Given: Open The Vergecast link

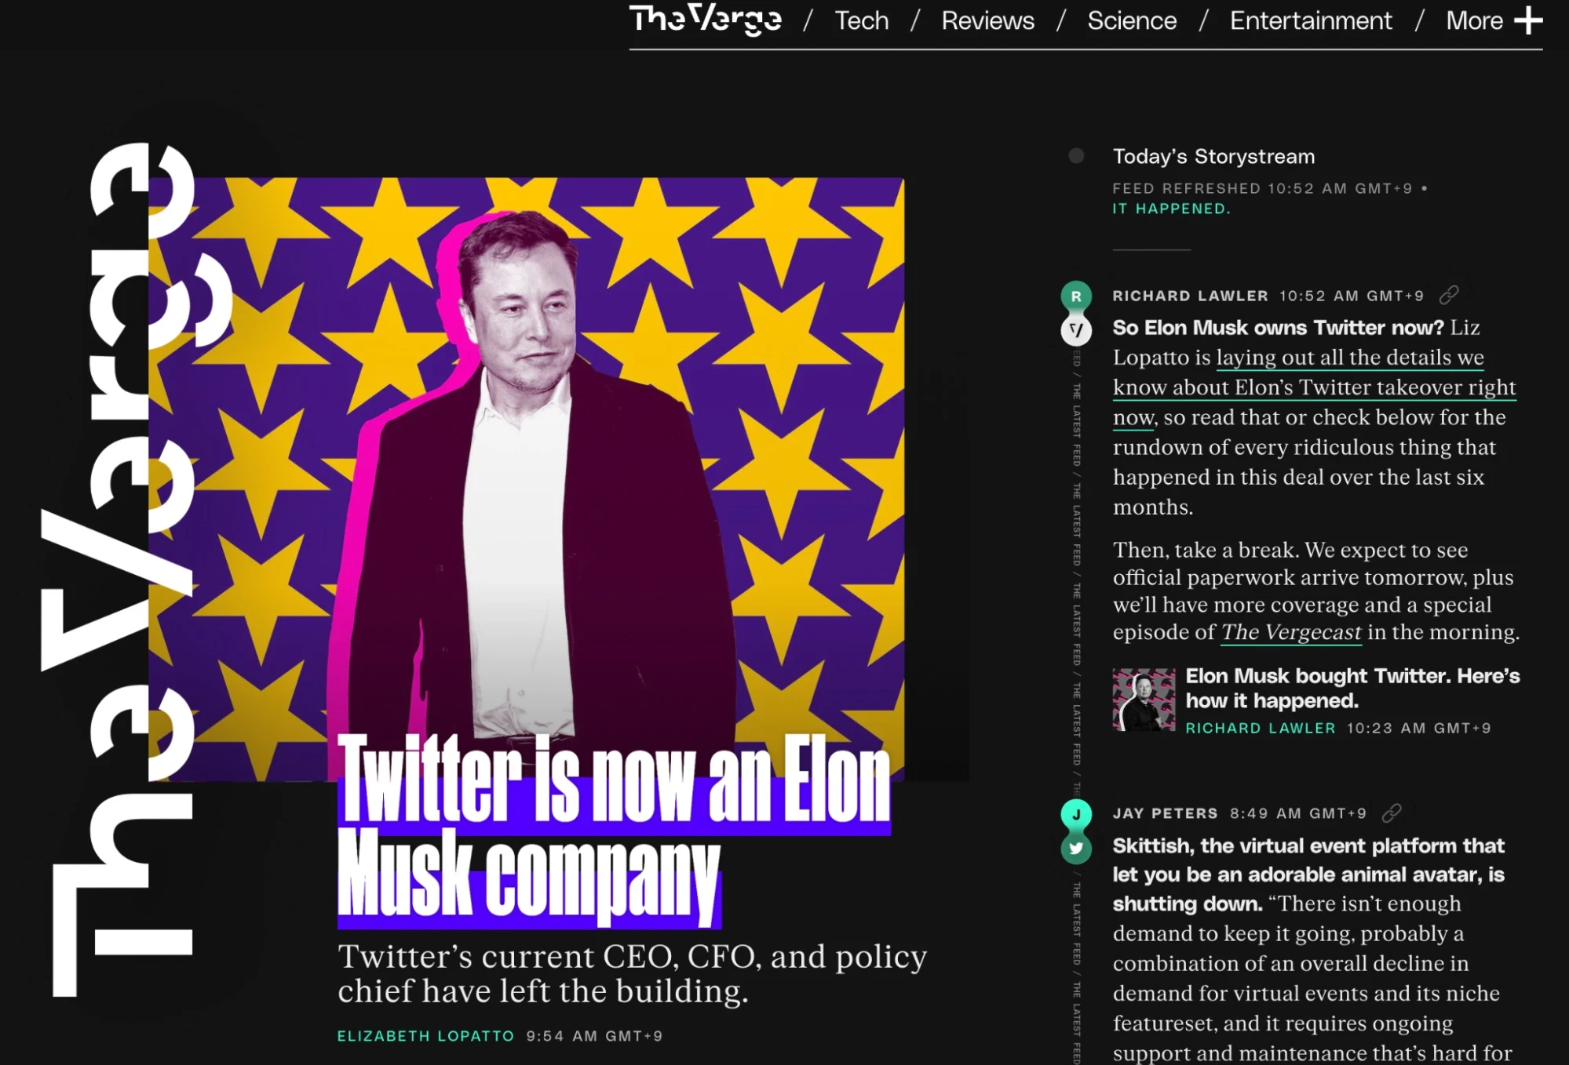Looking at the screenshot, I should 1290,632.
